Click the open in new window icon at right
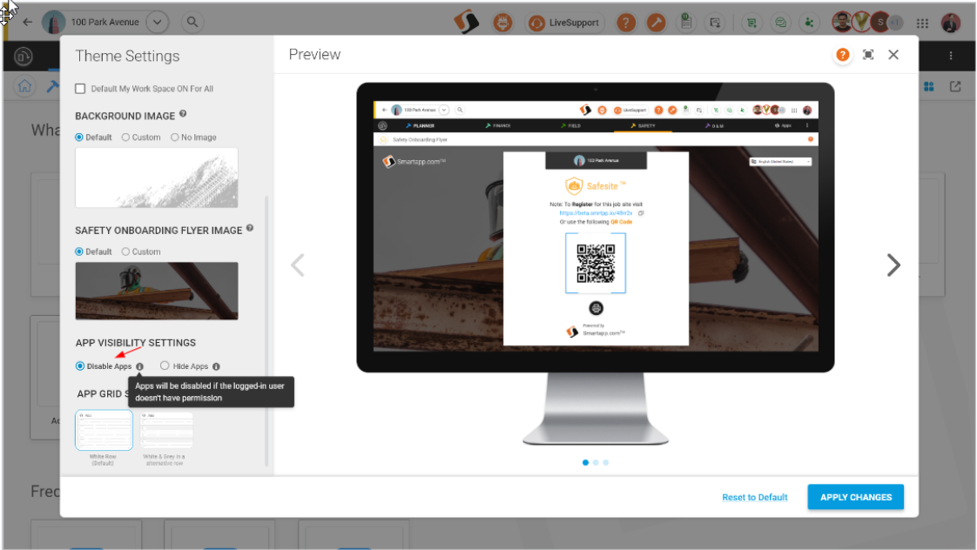The width and height of the screenshot is (977, 550). 955,86
